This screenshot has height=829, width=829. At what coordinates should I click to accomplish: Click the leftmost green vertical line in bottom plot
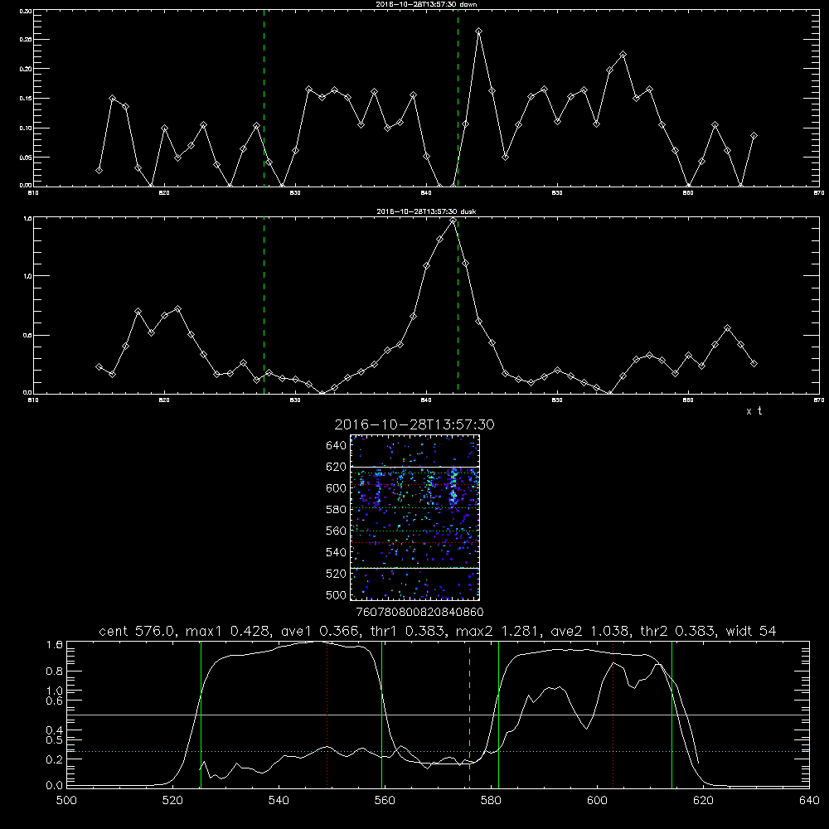pos(201,714)
